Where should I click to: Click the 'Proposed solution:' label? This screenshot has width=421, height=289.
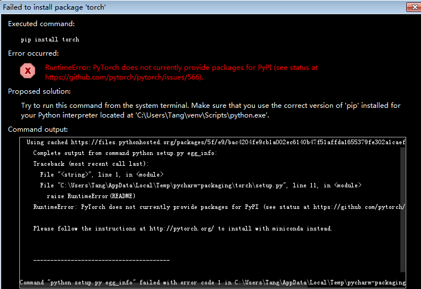point(39,91)
